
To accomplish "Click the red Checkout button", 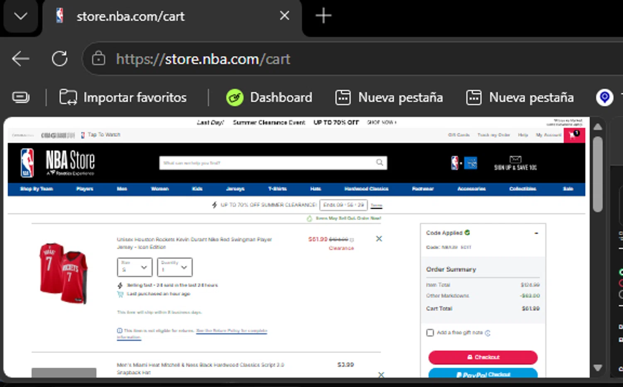I will pos(483,357).
